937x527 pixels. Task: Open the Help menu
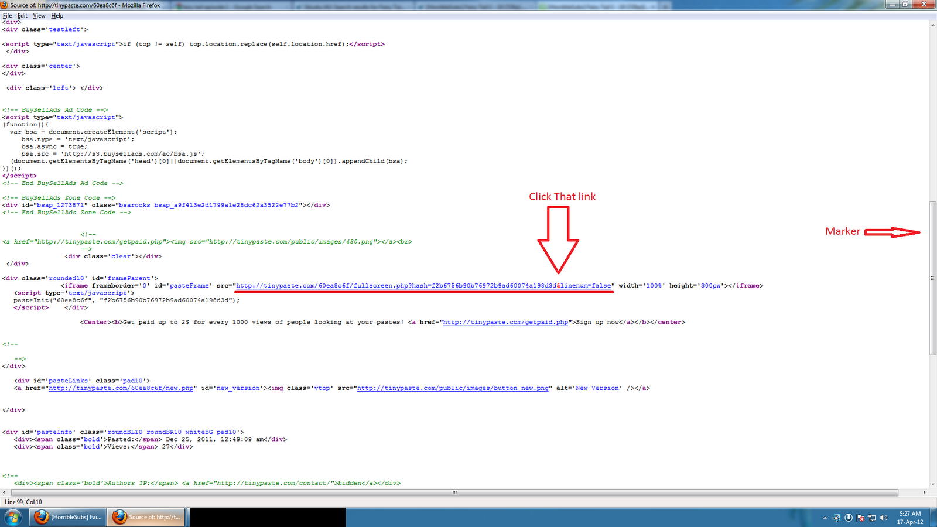pyautogui.click(x=57, y=16)
